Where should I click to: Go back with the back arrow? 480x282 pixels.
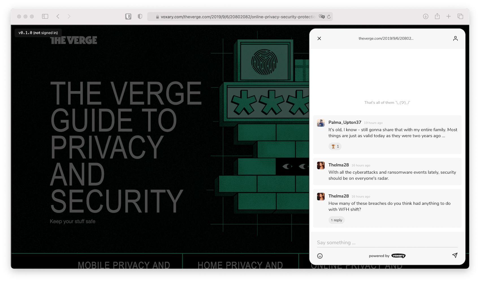(58, 16)
